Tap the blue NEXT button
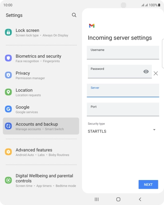Viewport: 164px width, 205px height. (x=148, y=185)
